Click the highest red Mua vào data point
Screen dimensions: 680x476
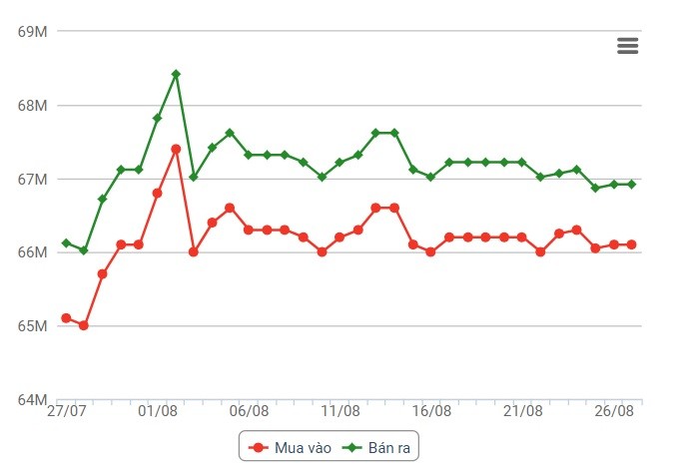coord(176,149)
